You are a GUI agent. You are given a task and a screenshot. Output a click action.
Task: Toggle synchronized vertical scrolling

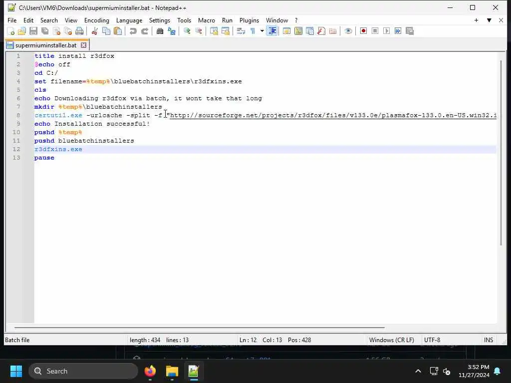[x=214, y=31]
